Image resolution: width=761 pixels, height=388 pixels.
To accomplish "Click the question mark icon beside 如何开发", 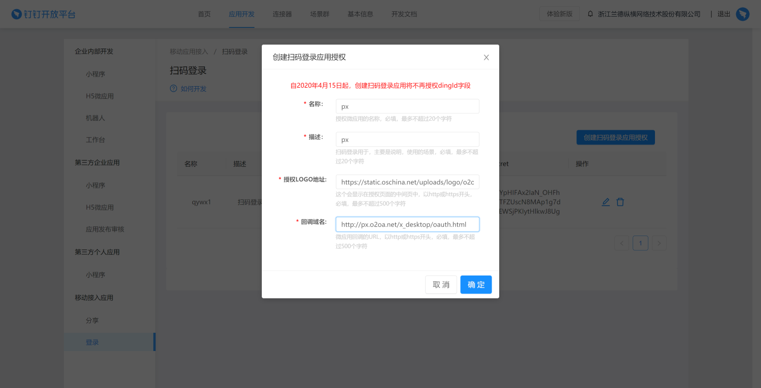I will pyautogui.click(x=174, y=89).
